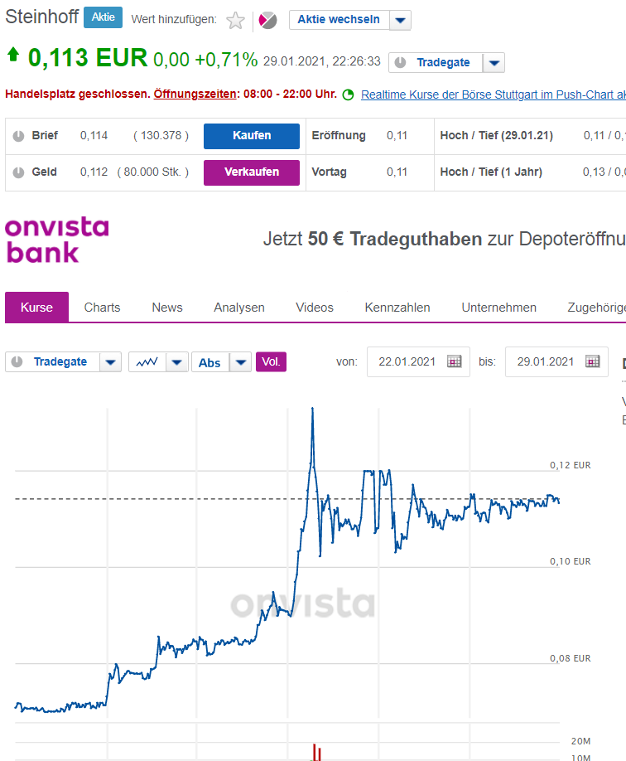
Task: Click the 0,10 EUR axis label
Action: [571, 561]
